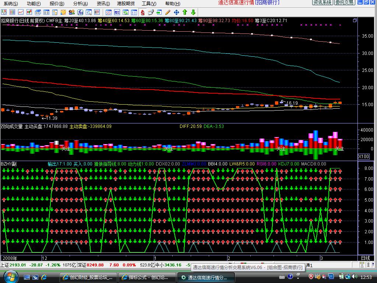Image resolution: width=377 pixels, height=283 pixels.
Task: Switch to 指标公式 - 创幻论 taskbar window
Action: point(147,277)
